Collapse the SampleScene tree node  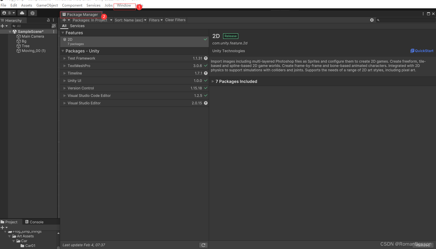(x=10, y=32)
